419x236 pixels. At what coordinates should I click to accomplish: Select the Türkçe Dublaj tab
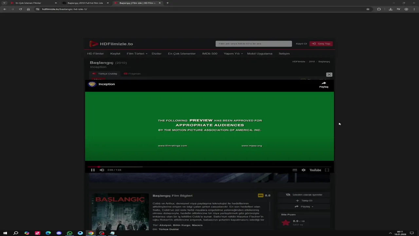point(105,74)
